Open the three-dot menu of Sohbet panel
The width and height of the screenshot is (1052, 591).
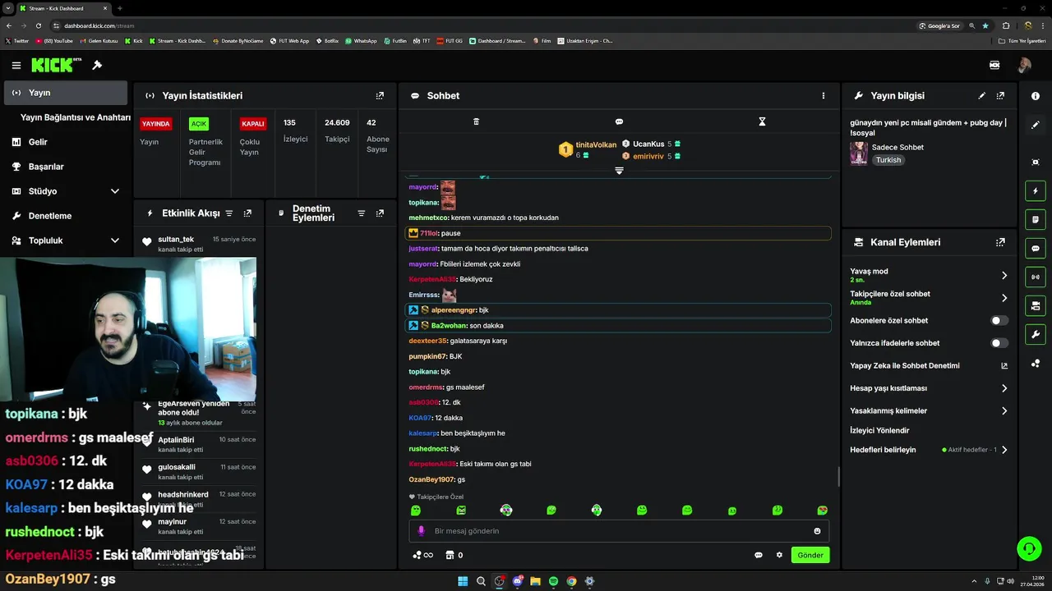click(x=823, y=96)
